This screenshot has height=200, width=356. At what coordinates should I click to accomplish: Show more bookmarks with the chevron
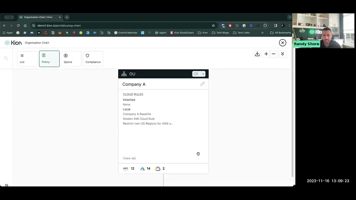pyautogui.click(x=262, y=33)
